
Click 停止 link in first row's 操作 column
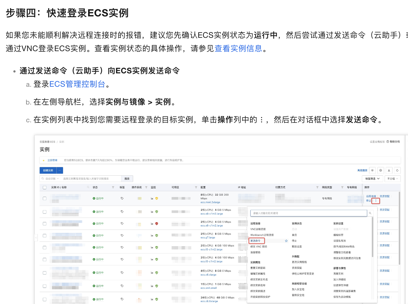coord(369,201)
